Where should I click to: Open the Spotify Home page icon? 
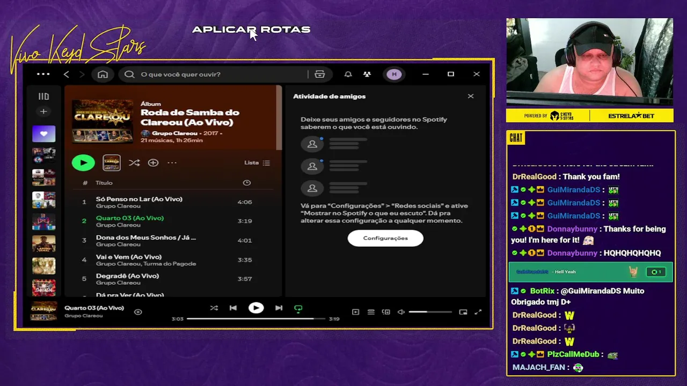point(103,74)
